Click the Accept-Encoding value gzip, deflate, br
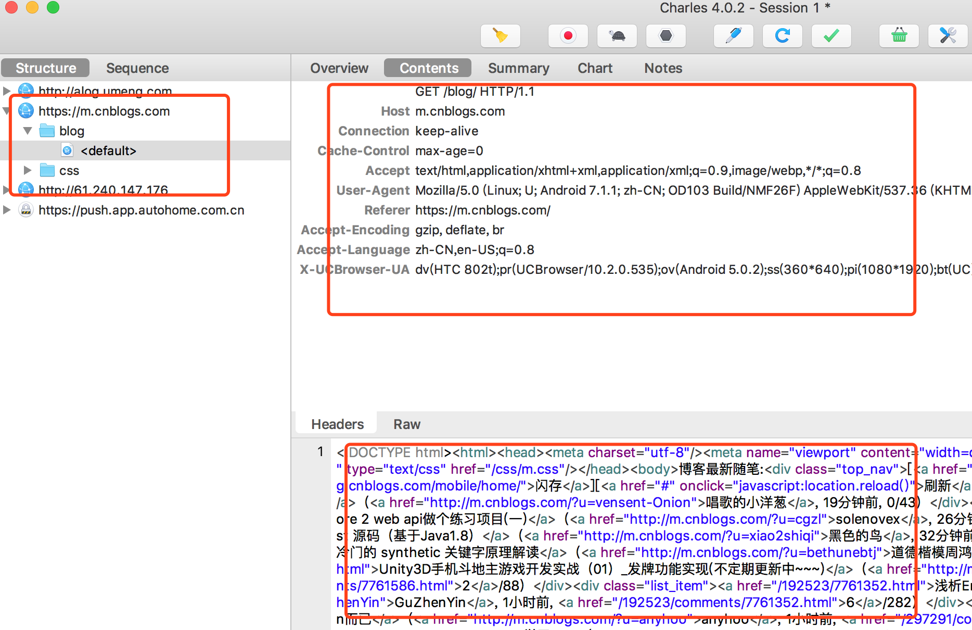972x630 pixels. coord(459,230)
